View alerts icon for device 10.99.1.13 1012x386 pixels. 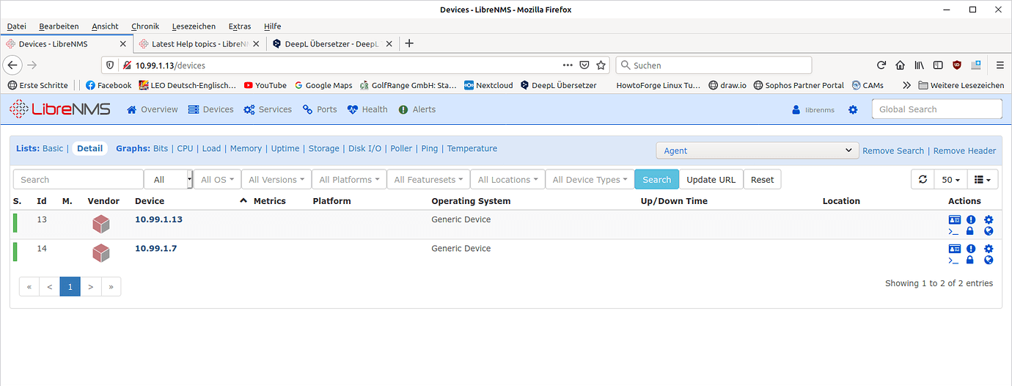(x=971, y=219)
